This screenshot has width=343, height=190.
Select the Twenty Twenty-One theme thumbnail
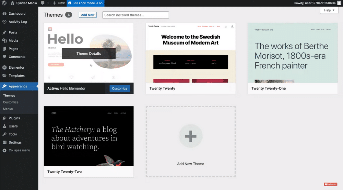click(x=293, y=53)
